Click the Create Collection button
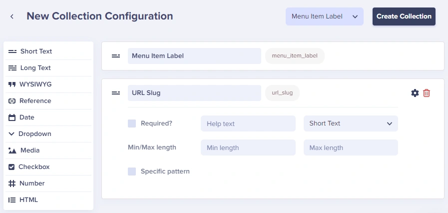Viewport: 448px width, 213px height. pyautogui.click(x=404, y=16)
